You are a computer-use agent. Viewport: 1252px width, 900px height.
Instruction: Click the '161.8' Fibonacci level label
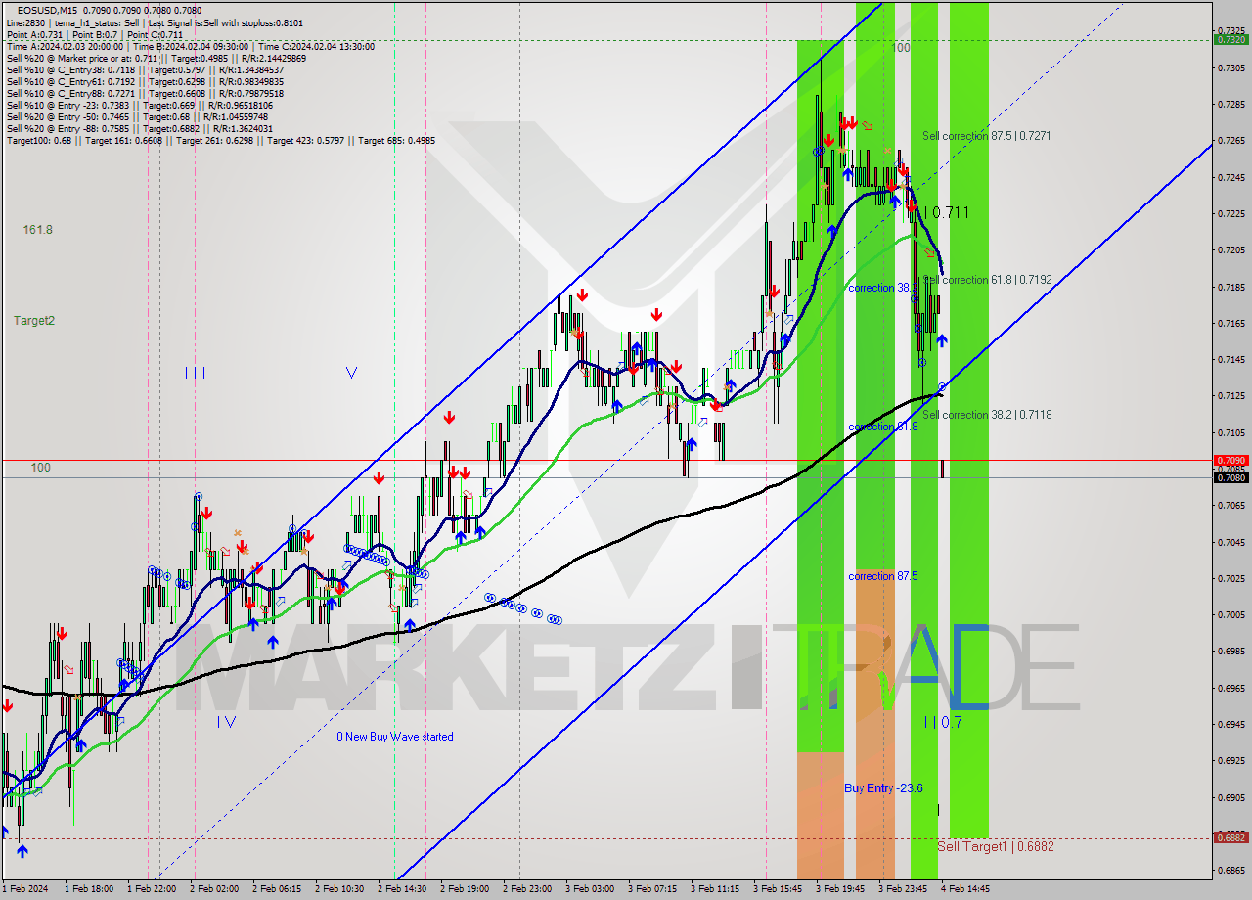[x=38, y=230]
